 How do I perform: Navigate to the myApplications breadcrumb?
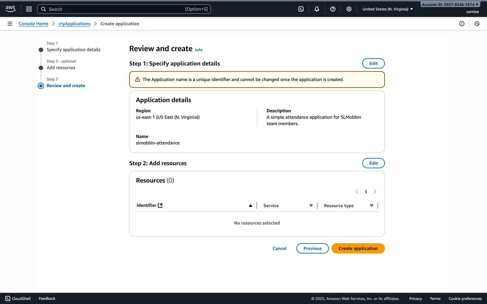tap(74, 24)
